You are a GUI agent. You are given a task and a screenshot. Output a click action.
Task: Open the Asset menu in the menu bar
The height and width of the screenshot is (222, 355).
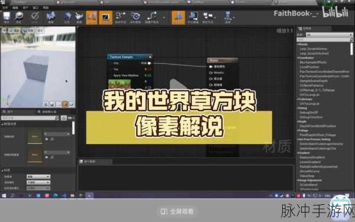[x=25, y=8]
